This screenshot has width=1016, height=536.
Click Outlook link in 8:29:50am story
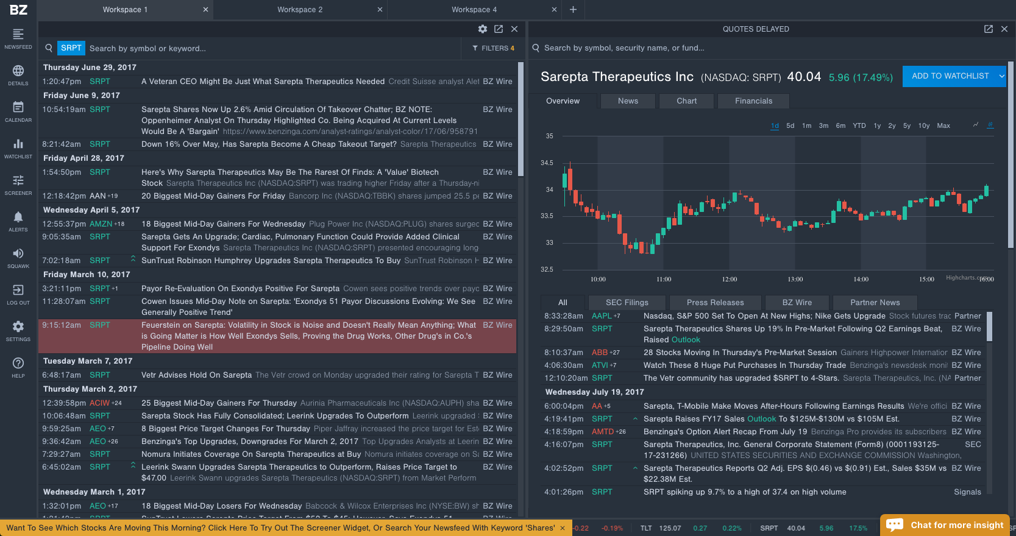(x=686, y=340)
